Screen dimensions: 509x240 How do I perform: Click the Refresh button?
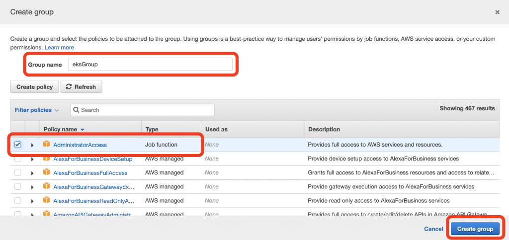(81, 87)
